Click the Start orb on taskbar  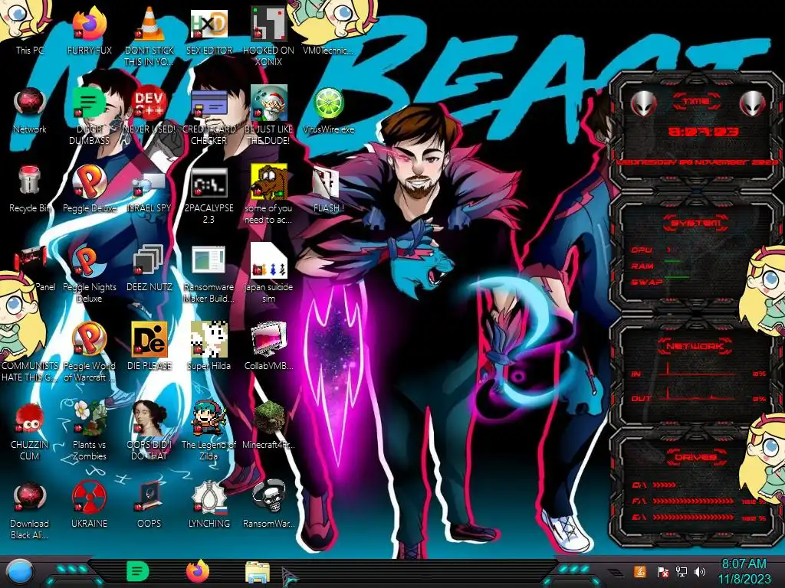[20, 573]
